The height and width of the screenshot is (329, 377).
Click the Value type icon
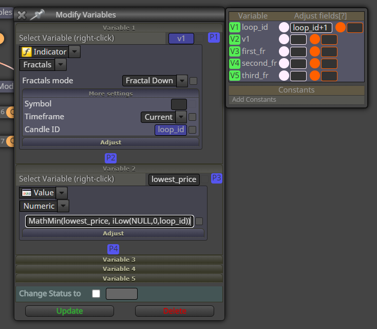[27, 193]
